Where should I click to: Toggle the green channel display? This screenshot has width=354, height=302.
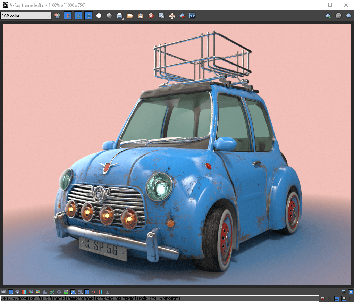point(78,16)
